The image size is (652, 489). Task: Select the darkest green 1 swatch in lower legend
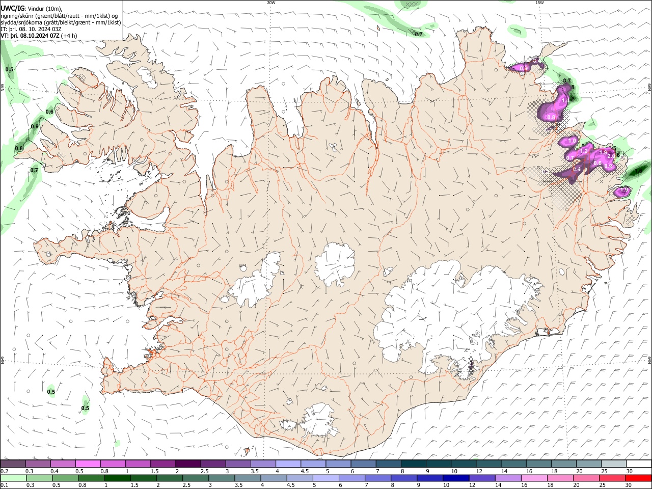coord(117,478)
